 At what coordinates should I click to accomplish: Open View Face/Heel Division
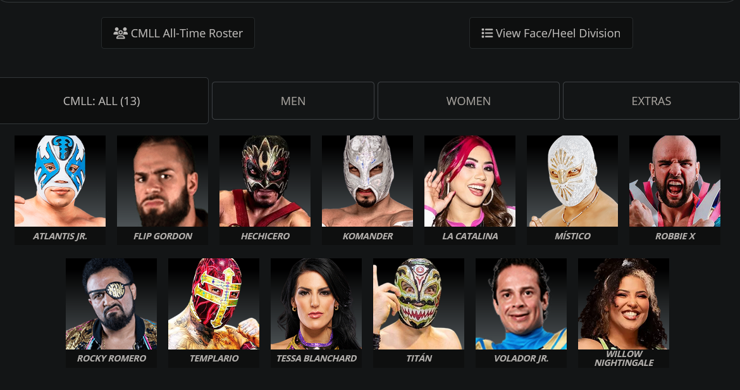click(551, 33)
